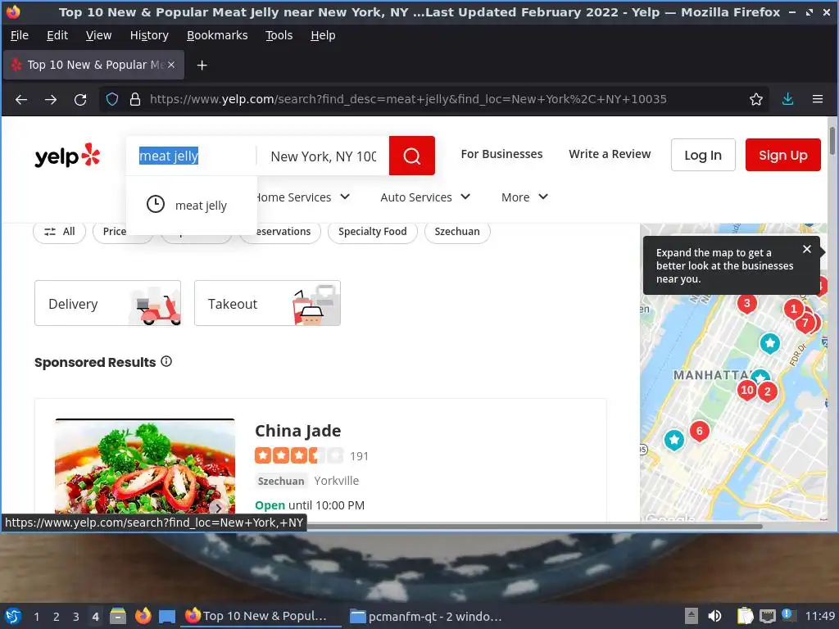
Task: Open the All filters button
Action: (59, 232)
